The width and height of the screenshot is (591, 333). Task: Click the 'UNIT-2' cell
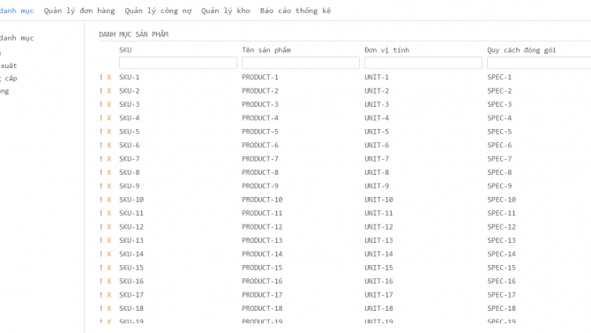coord(377,91)
